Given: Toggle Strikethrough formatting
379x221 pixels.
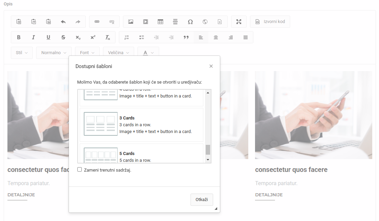Looking at the screenshot, I should tap(63, 37).
